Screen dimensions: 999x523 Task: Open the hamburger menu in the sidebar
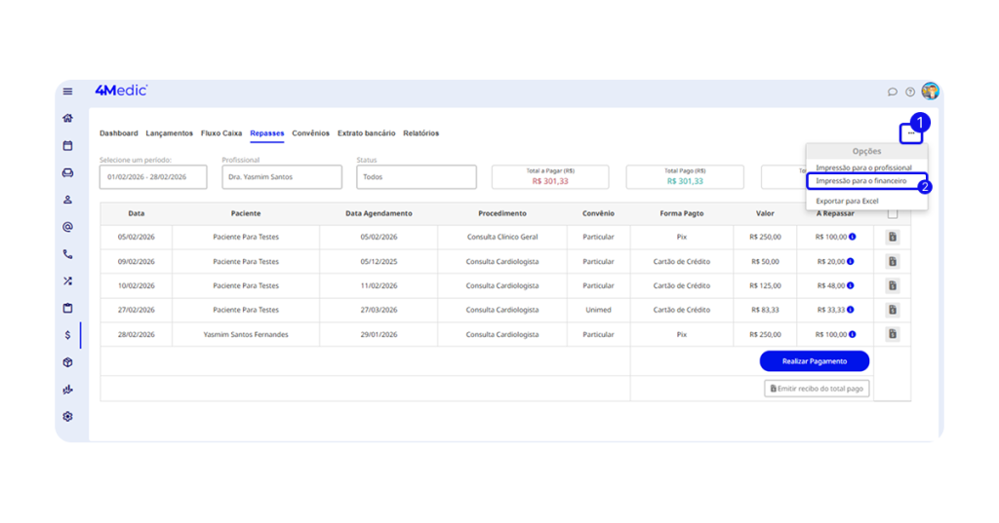tap(67, 92)
